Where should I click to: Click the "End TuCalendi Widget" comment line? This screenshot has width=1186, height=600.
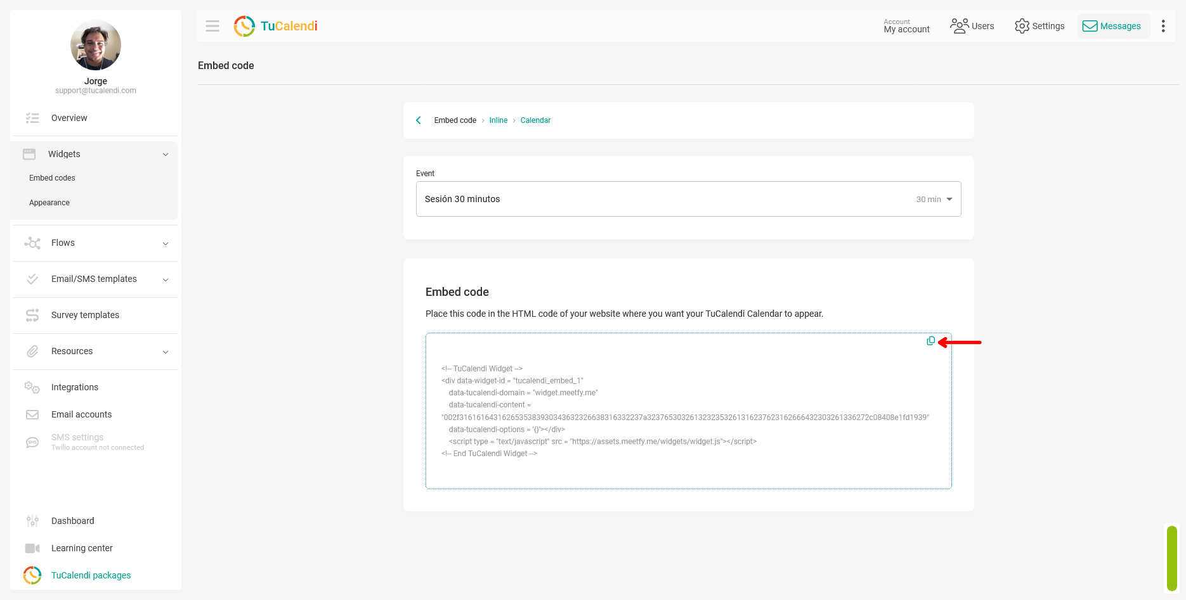click(x=489, y=454)
